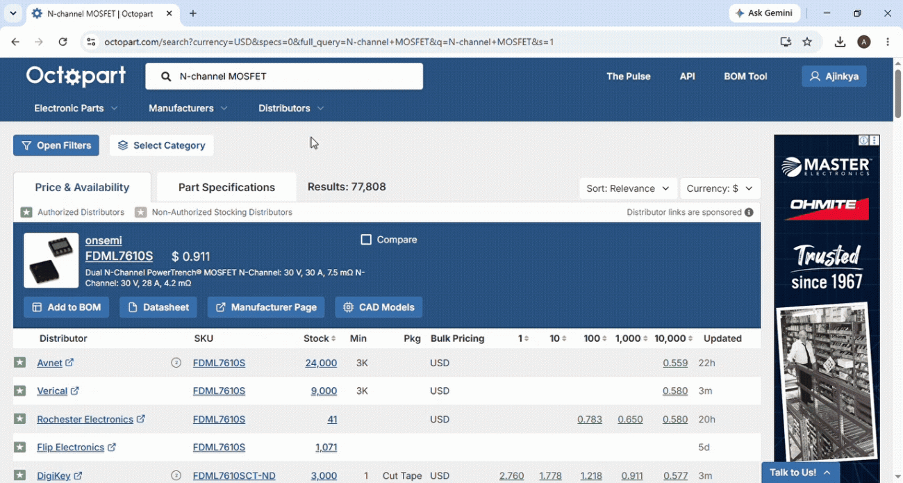Expand the Electronic Parts menu
This screenshot has height=483, width=903.
(76, 108)
